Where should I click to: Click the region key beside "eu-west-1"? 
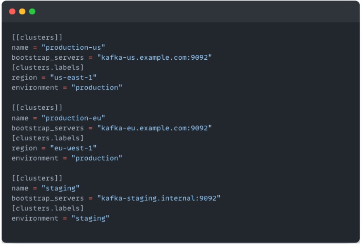pyautogui.click(x=24, y=148)
